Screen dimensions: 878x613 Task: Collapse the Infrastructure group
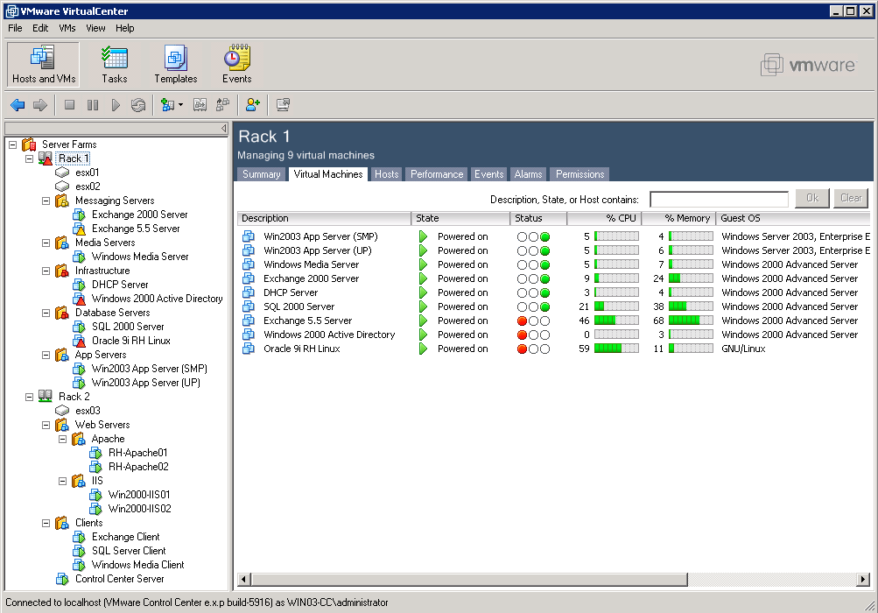(46, 271)
